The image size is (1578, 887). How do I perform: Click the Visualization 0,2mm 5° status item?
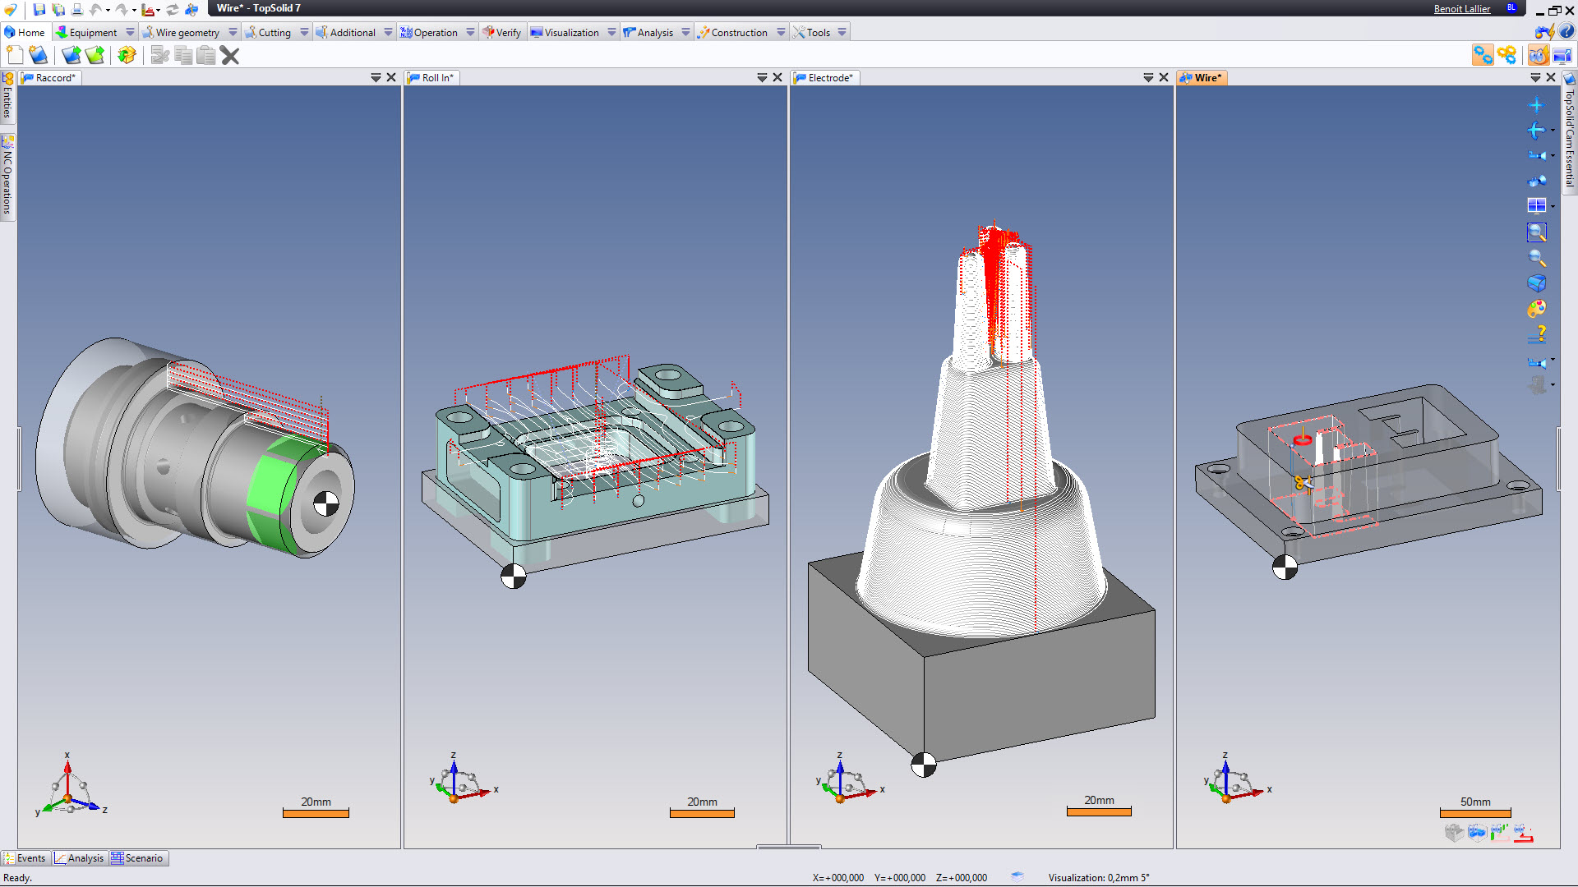1099,877
